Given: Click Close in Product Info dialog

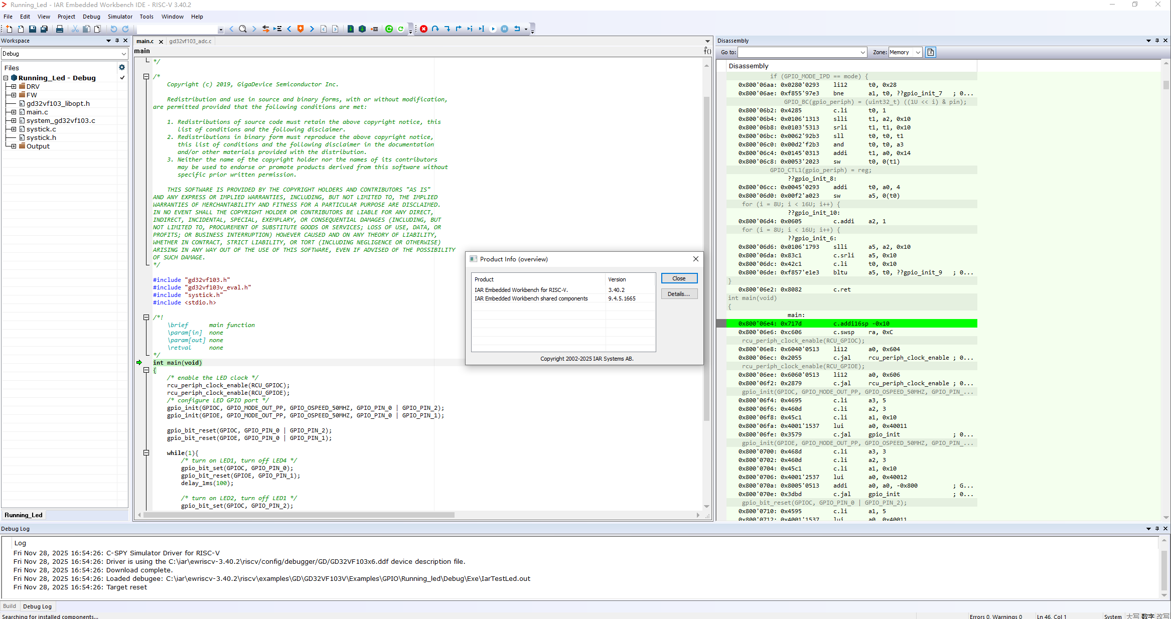Looking at the screenshot, I should [679, 278].
